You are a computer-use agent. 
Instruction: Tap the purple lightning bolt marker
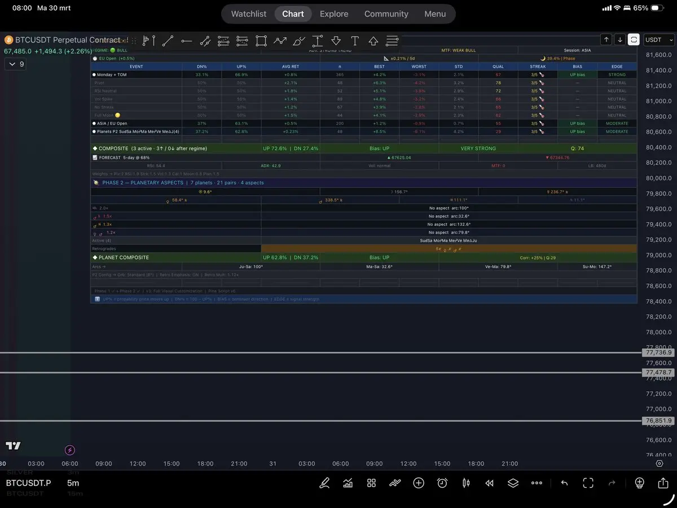coord(69,450)
